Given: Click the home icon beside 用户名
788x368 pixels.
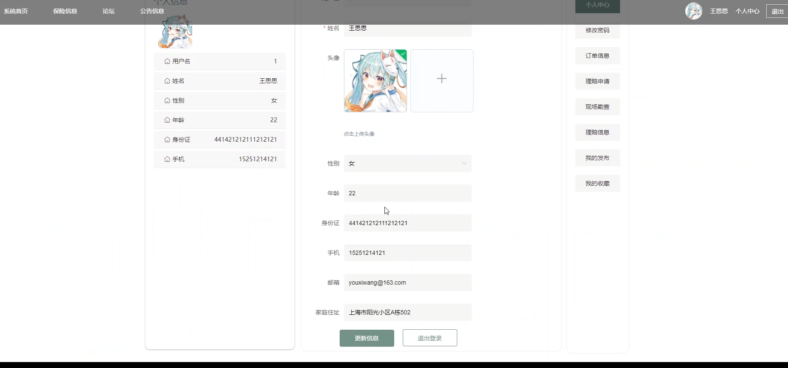Looking at the screenshot, I should (167, 61).
